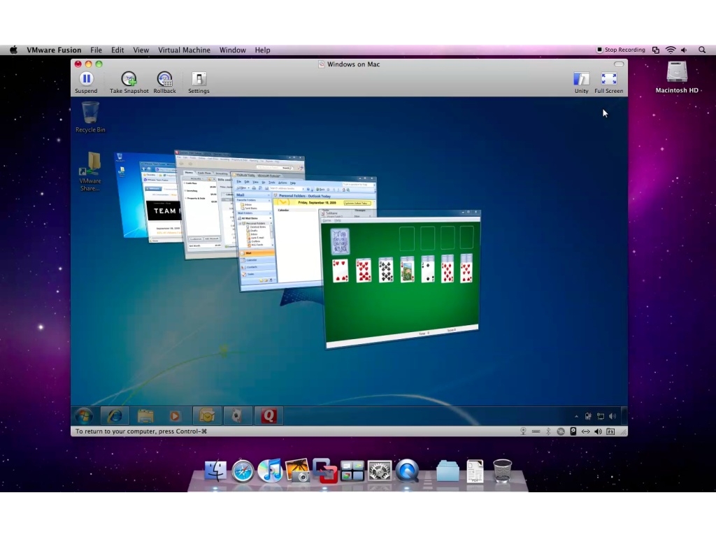Select the Solitaire taskbar button
The width and height of the screenshot is (716, 537).
(x=237, y=416)
